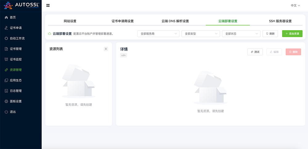Screen dimensions: 308x149
Task: Open 日志管理 in the sidebar
Action: coord(16,91)
